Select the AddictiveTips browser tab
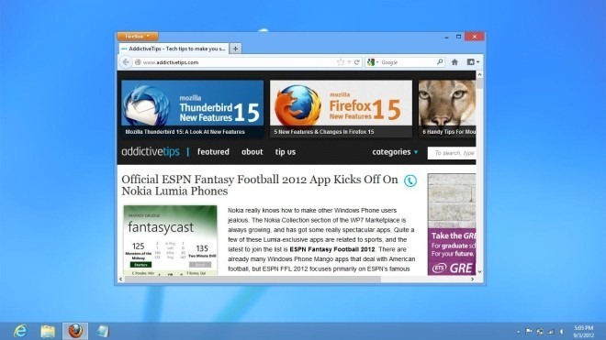Viewport: 606px width, 340px height. [174, 49]
